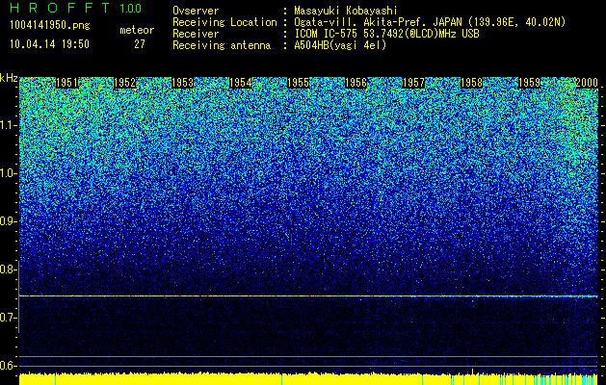Click the 1955 time marker label
This screenshot has height=385, width=606.
click(x=299, y=83)
